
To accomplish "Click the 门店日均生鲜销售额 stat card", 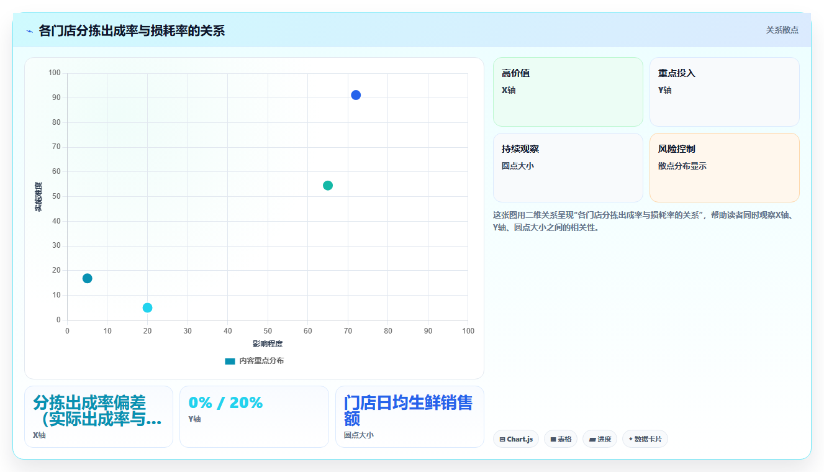I will pyautogui.click(x=410, y=417).
